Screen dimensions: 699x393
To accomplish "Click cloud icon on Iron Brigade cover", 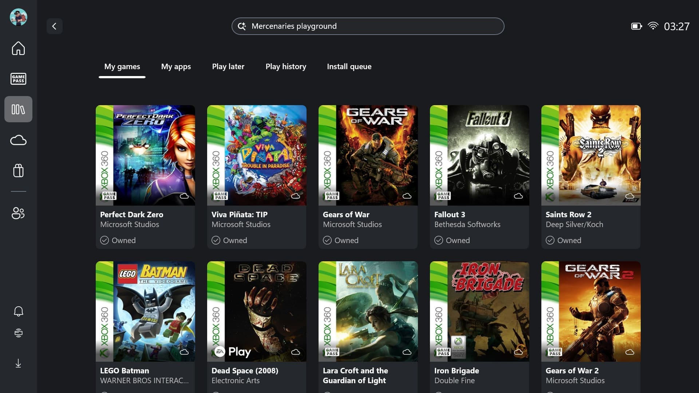I will pos(518,352).
